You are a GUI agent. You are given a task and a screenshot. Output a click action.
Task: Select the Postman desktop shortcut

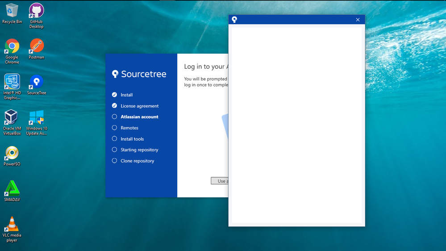pyautogui.click(x=37, y=49)
